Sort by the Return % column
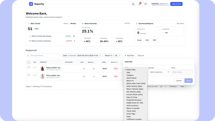Image resolution: width=215 pixels, height=121 pixels. [x=114, y=62]
